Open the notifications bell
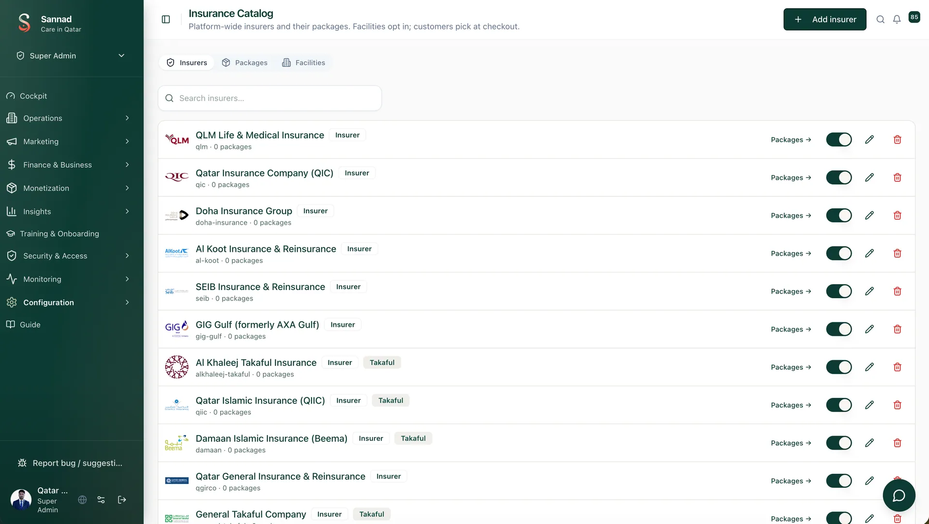The height and width of the screenshot is (524, 929). (x=897, y=19)
